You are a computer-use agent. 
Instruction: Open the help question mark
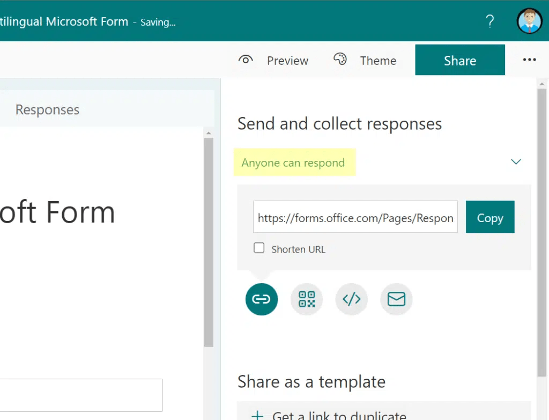pyautogui.click(x=490, y=21)
